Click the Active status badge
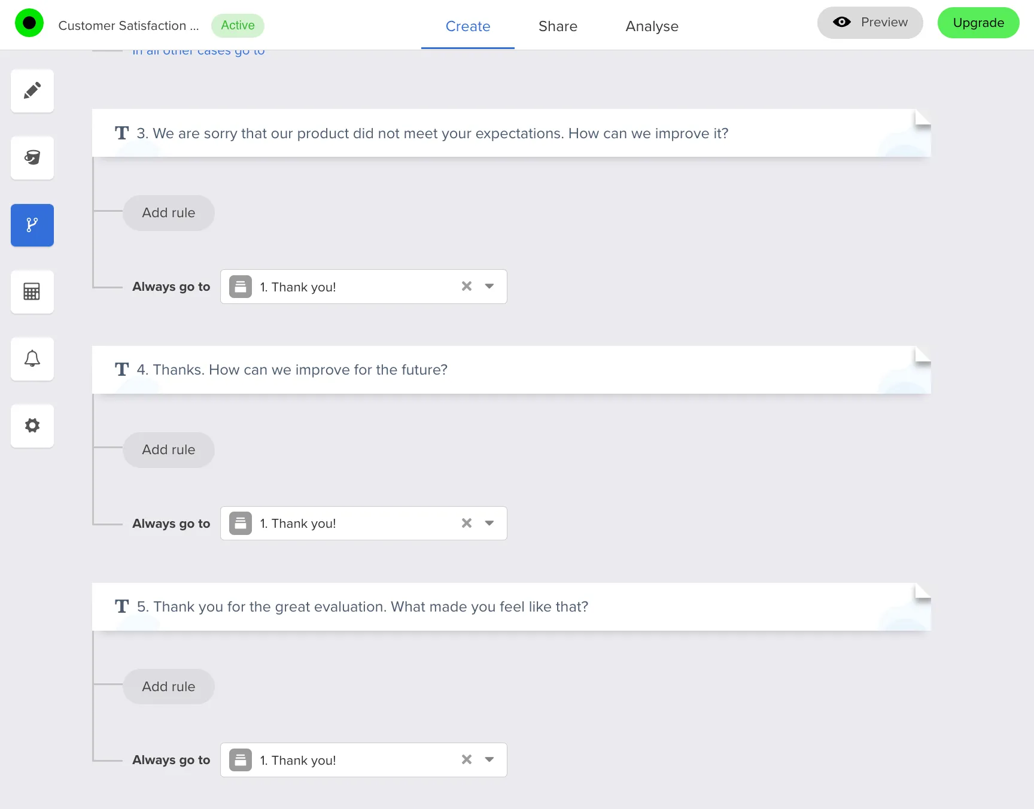 point(238,25)
